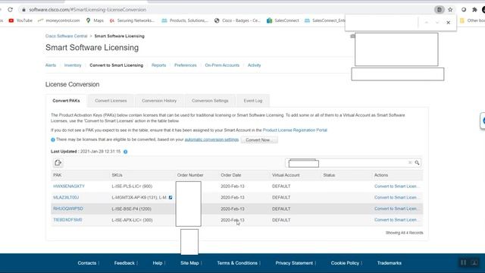Clear the table search field with the x
485x273 pixels.
tap(410, 162)
